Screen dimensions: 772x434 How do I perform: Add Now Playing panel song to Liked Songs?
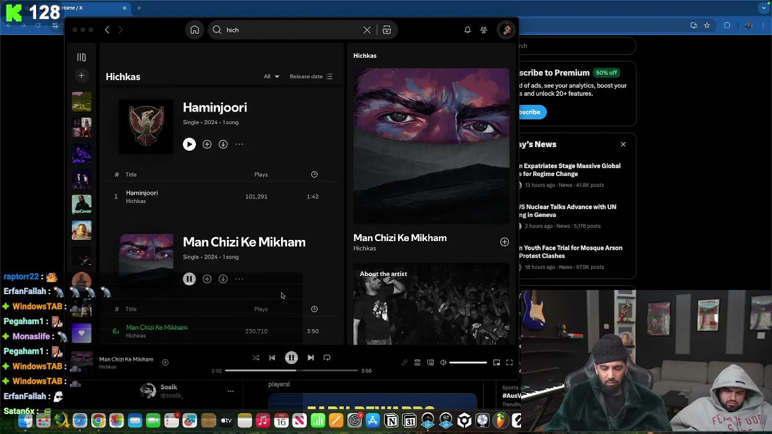(504, 242)
